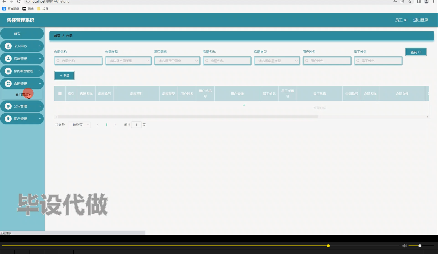Click the 员工 a1 user label
The height and width of the screenshot is (254, 438).
pos(401,20)
